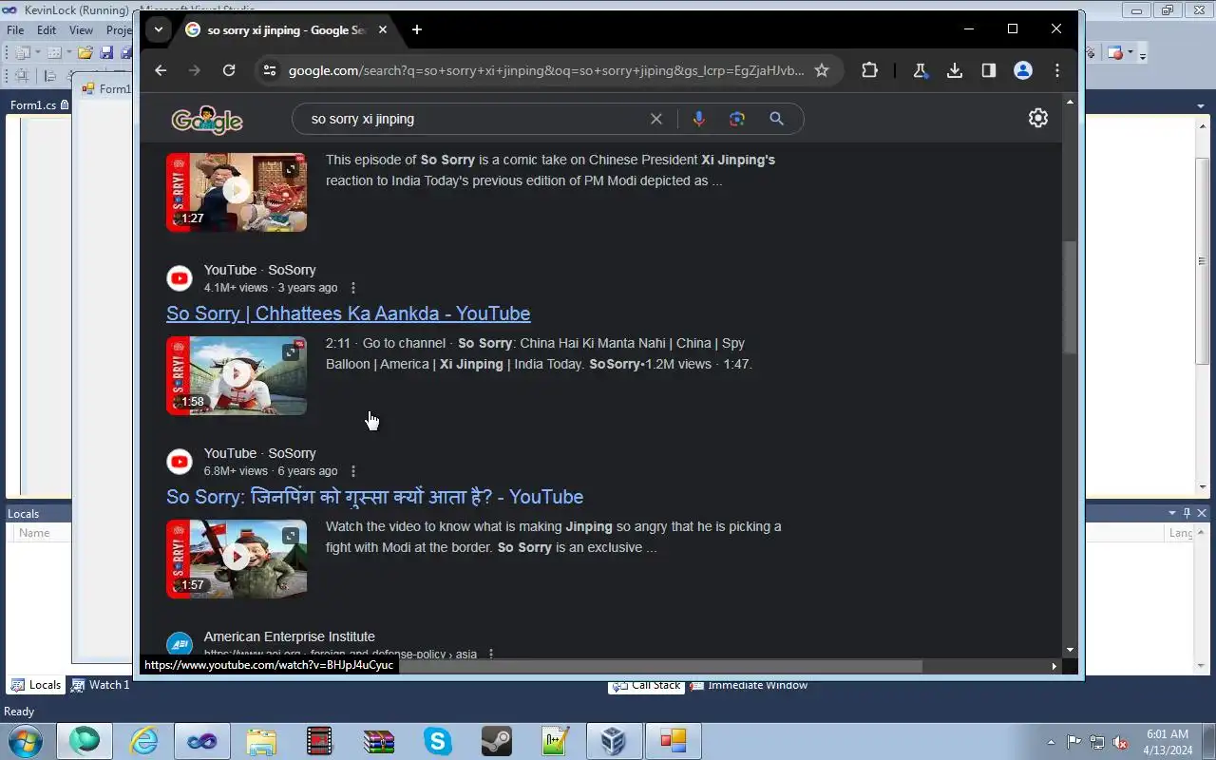The height and width of the screenshot is (760, 1216).
Task: Go back to the previous page in Chrome
Action: (x=161, y=70)
